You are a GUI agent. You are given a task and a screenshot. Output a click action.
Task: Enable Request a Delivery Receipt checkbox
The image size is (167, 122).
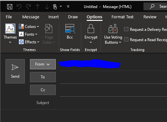tap(126, 29)
